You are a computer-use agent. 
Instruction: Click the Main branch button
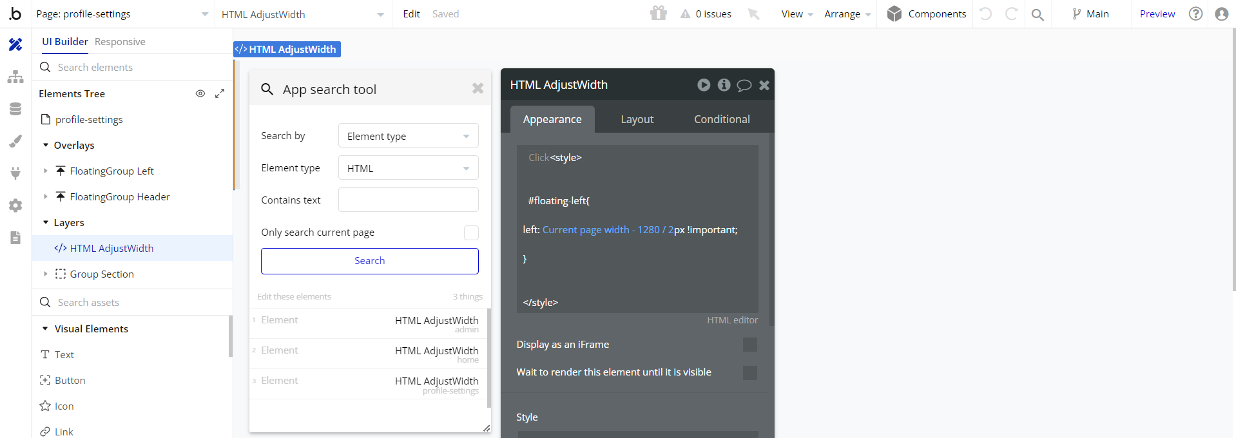point(1090,14)
